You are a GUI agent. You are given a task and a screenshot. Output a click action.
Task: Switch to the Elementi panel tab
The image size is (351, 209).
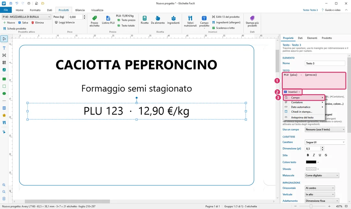tap(312, 38)
